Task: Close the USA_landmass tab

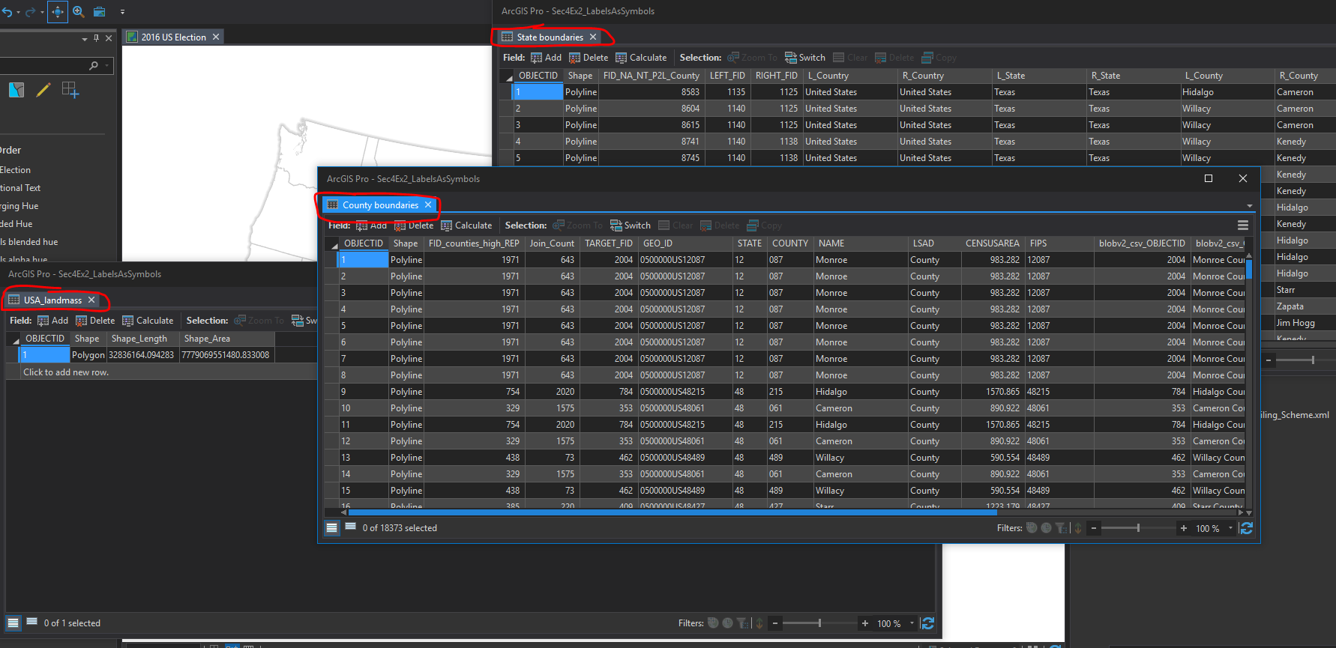Action: [x=91, y=300]
